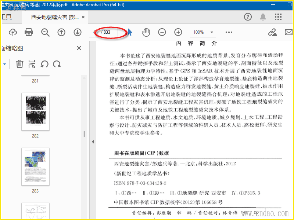Close the 西安地裂缝灾害 document tab

(x=83, y=17)
